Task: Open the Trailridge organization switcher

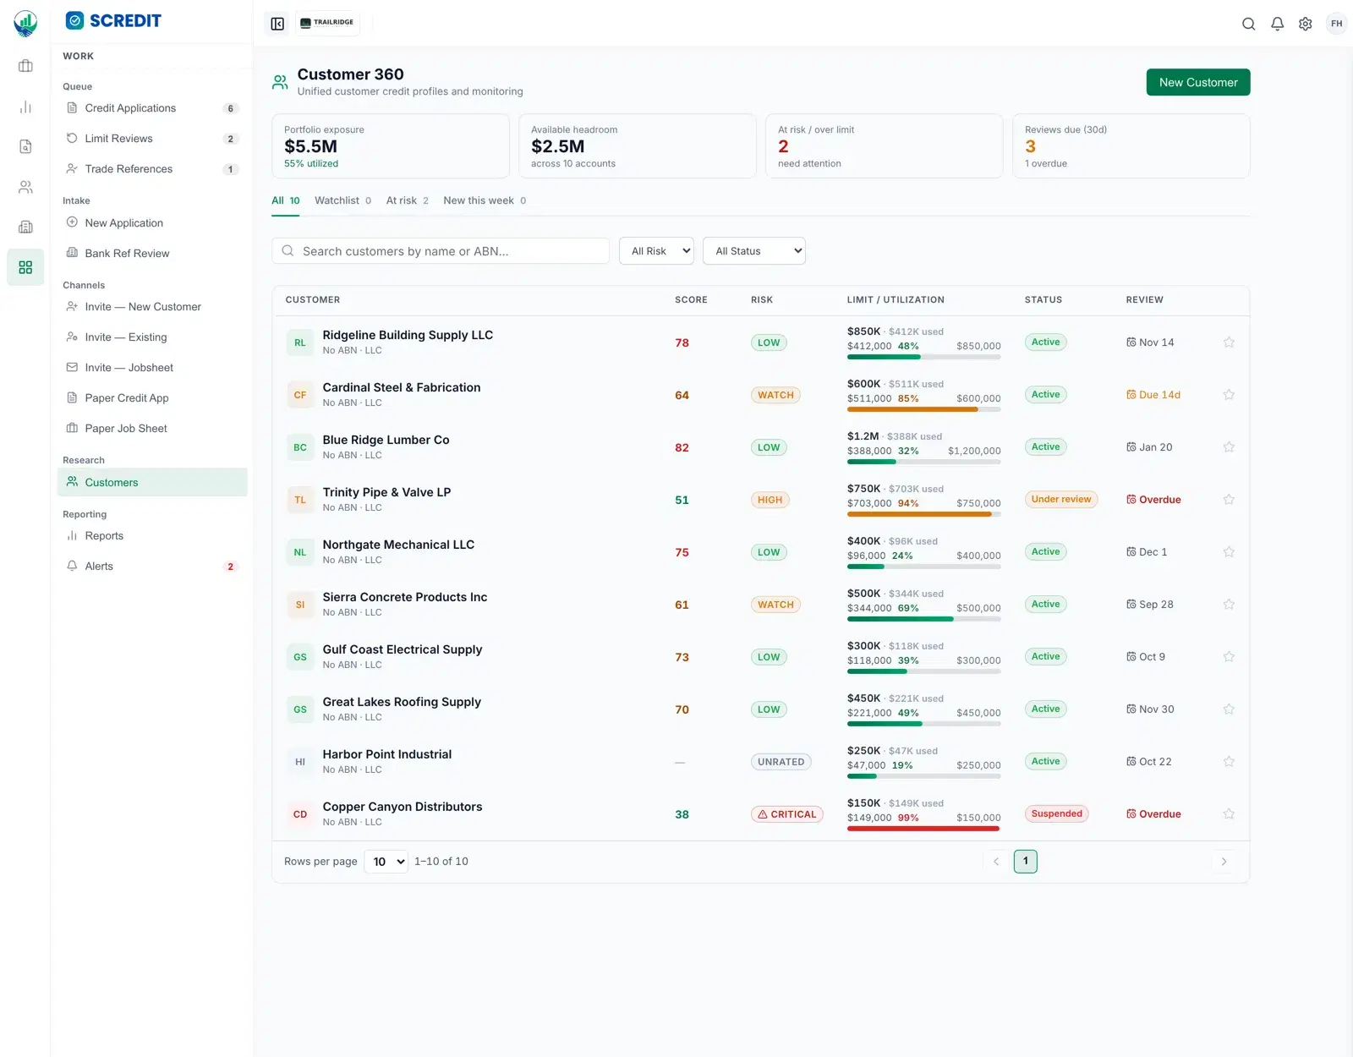Action: 327,23
